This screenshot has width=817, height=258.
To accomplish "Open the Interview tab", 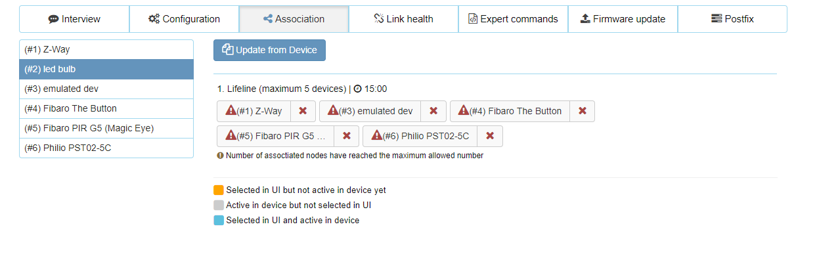I will tap(74, 19).
